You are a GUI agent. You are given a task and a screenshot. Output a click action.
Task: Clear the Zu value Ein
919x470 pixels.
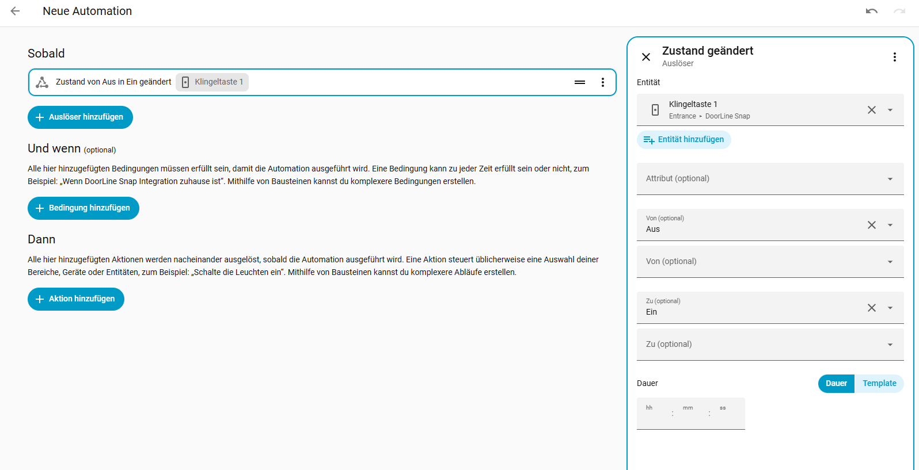click(872, 308)
